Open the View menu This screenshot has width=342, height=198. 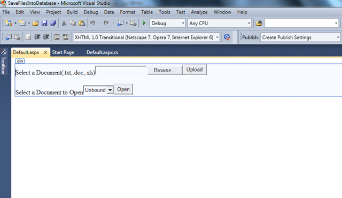35,12
